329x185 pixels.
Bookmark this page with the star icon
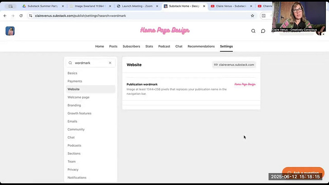[x=253, y=16]
